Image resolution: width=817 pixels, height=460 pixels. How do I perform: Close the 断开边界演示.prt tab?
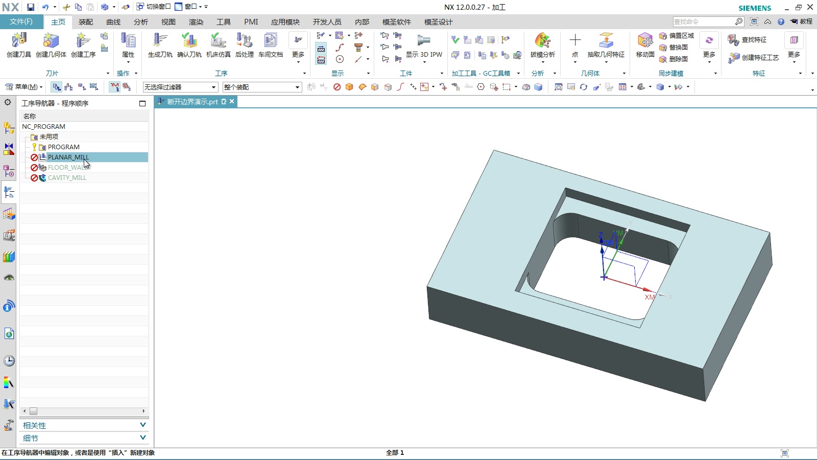coord(232,102)
